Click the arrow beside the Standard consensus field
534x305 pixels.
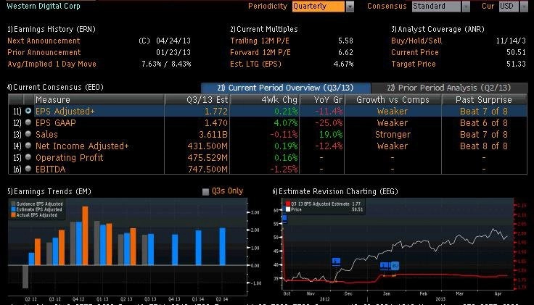click(466, 7)
